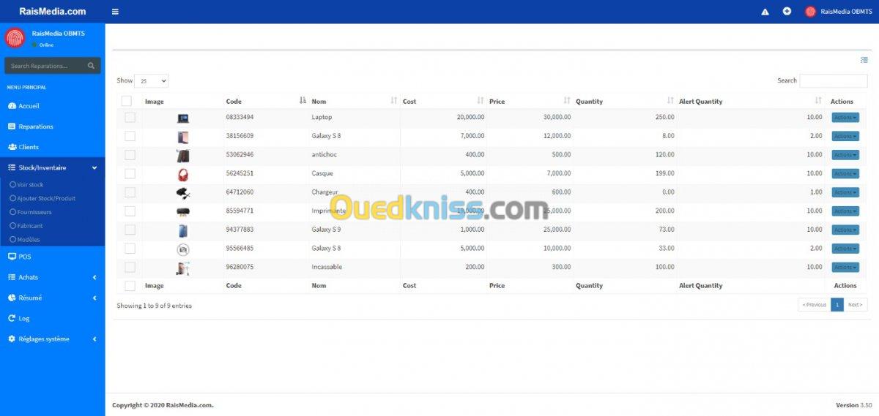Tick the checkbox for the Laptop row

point(130,118)
